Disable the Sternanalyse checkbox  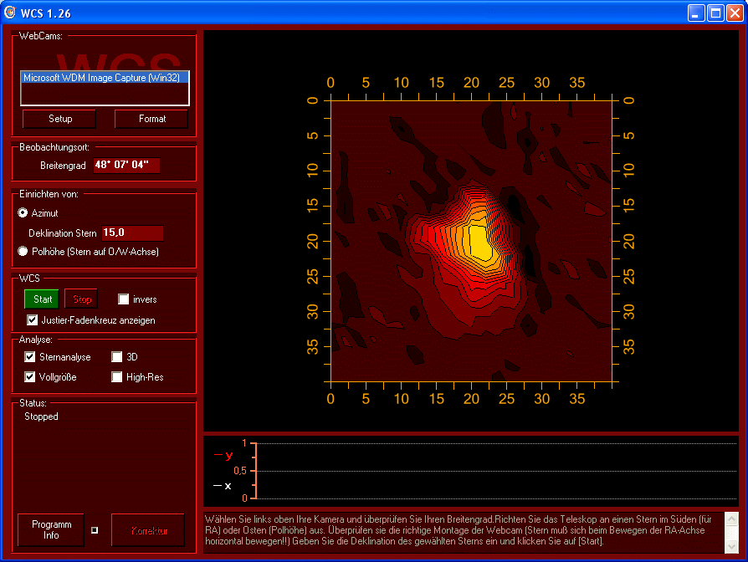(x=31, y=357)
